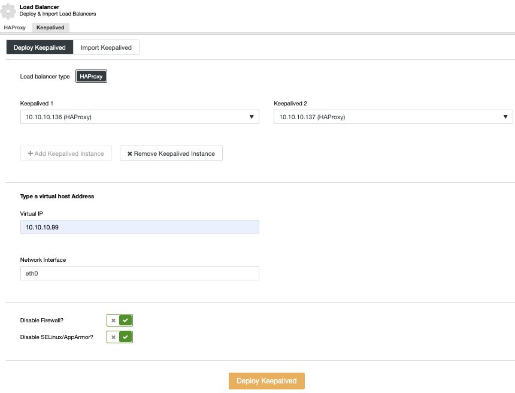
Task: Click Remove Keepalived Instance
Action: tap(171, 153)
